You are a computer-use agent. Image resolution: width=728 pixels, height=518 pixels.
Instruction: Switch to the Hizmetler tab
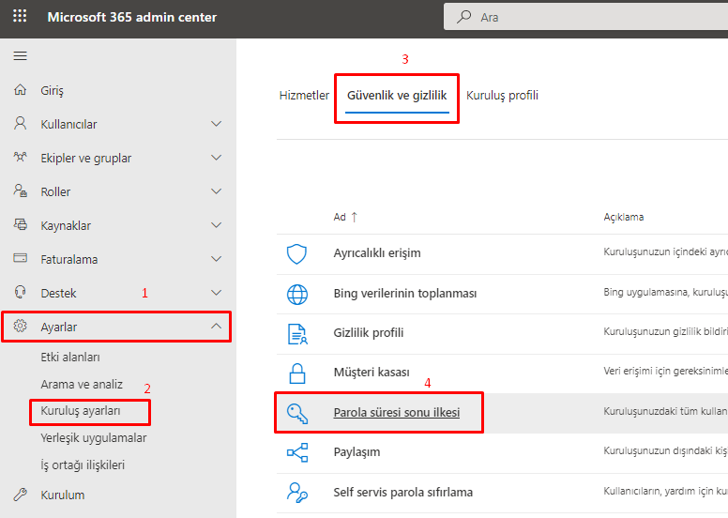[304, 96]
